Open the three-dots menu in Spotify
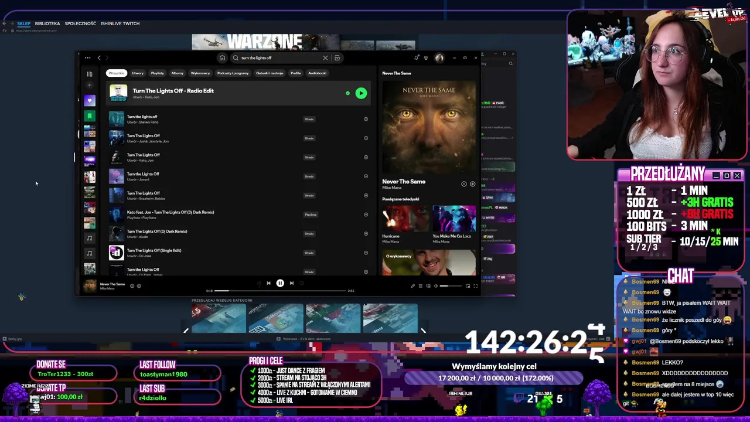Screen dimensions: 750x422 (x=87, y=57)
